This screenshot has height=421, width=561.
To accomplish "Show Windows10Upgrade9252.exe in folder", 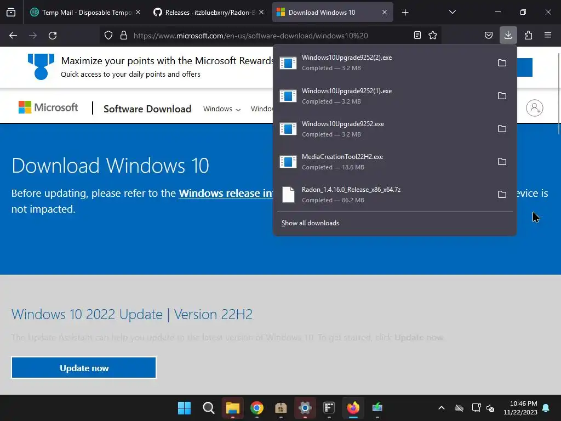I will (x=502, y=129).
